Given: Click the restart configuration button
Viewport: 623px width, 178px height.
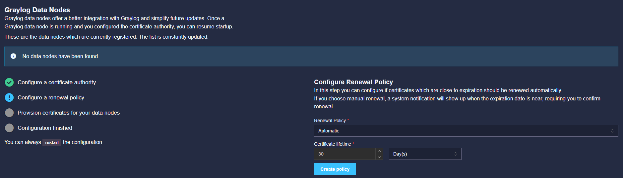Looking at the screenshot, I should [52, 142].
